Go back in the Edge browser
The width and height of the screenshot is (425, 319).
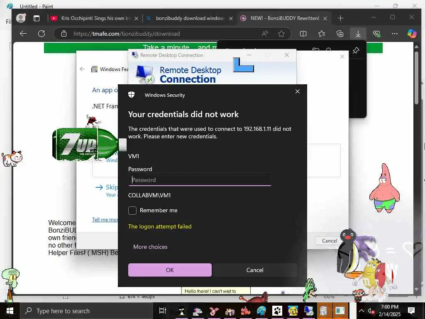[23, 34]
